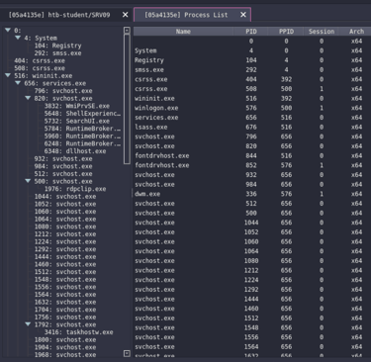371x362 pixels.
Task: Select 5648: ShellExperienc... in the tree
Action: click(82, 114)
